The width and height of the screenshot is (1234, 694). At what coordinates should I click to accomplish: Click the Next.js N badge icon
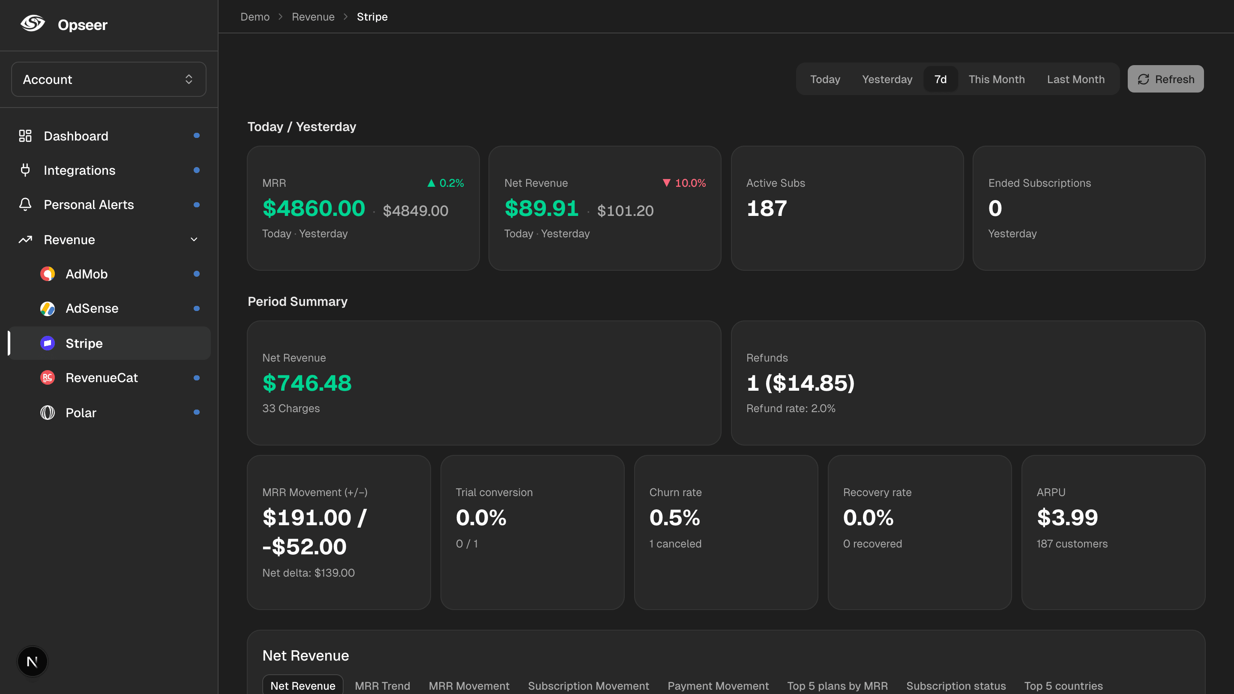point(32,661)
